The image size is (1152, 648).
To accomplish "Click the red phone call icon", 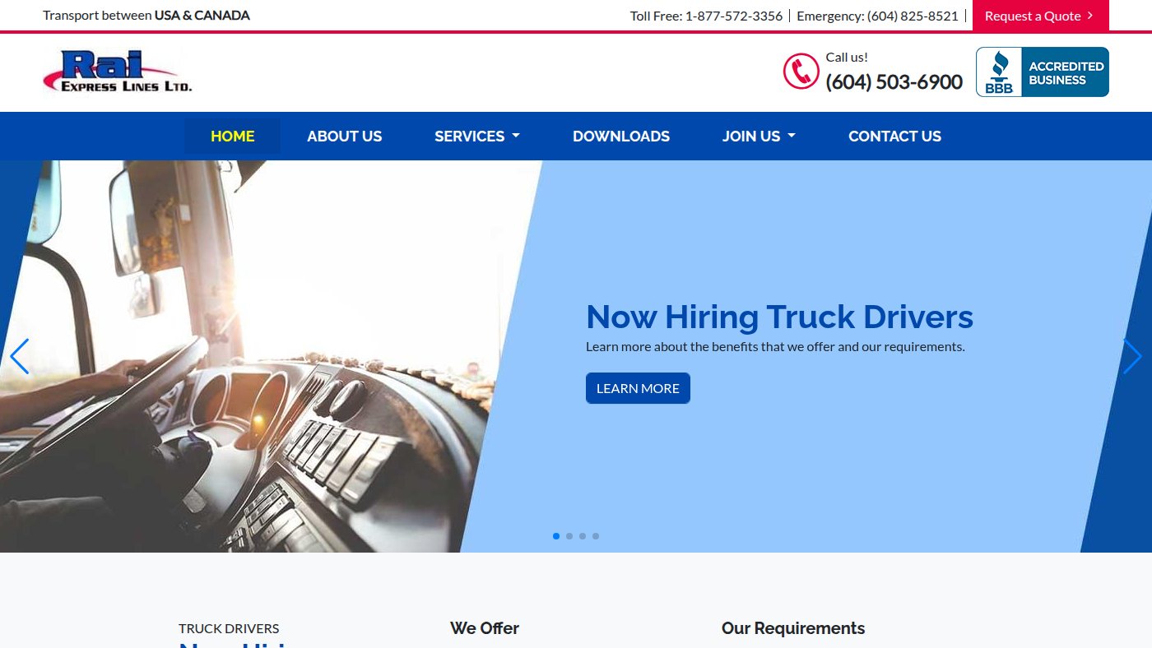I will (x=801, y=72).
